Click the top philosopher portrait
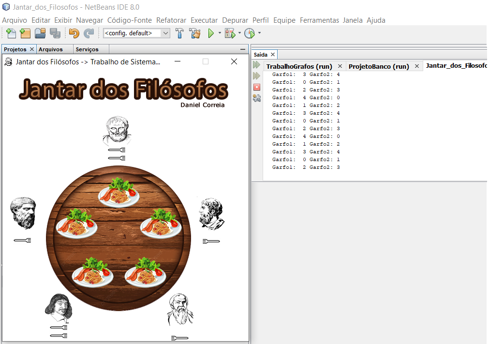The width and height of the screenshot is (489, 344). click(117, 130)
